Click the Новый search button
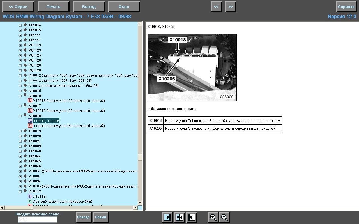359x224 pixels. [x=101, y=217]
